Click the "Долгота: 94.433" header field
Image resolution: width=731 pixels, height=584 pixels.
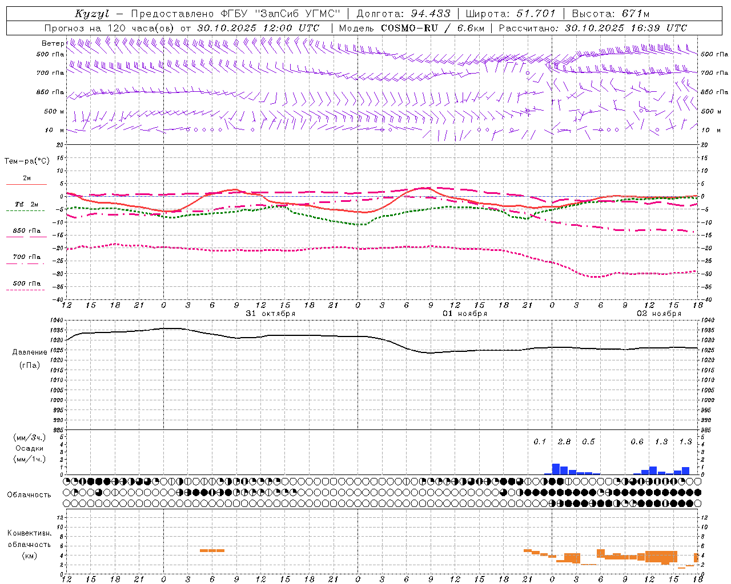[x=403, y=14]
